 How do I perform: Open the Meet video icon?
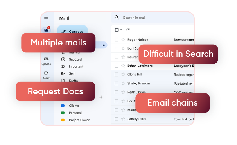click(46, 73)
